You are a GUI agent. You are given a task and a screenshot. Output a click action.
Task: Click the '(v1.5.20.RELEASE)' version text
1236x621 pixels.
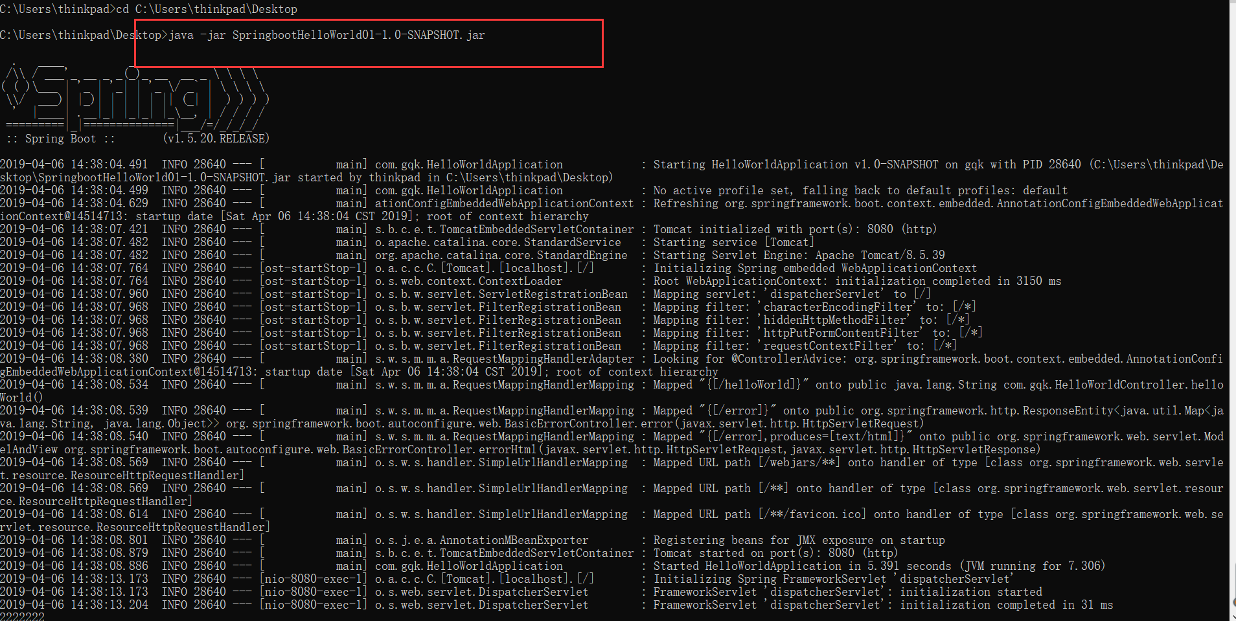216,139
